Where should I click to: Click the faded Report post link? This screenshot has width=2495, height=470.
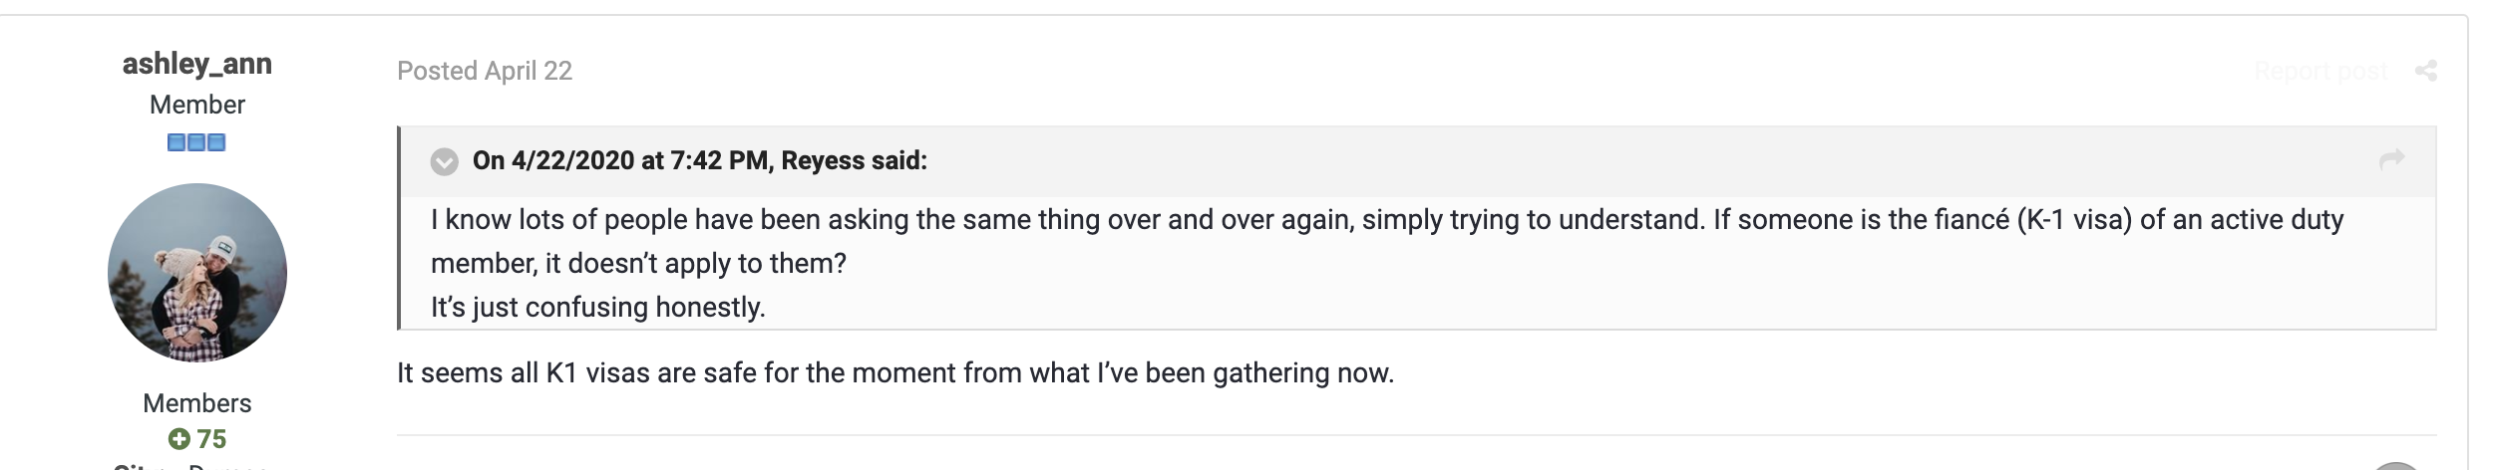[2321, 71]
